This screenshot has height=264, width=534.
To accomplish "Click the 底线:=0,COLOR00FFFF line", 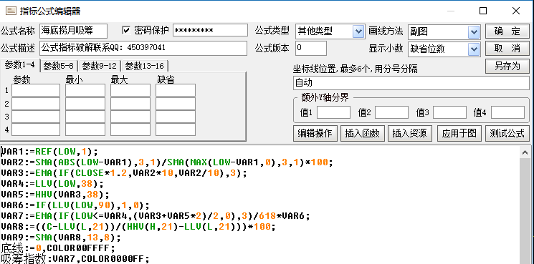I will (x=58, y=248).
